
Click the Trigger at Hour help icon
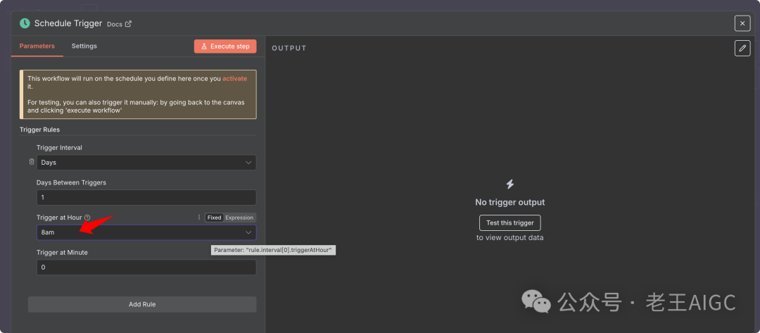point(87,218)
